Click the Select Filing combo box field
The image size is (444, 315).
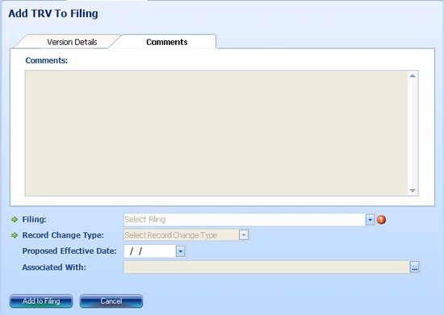245,219
